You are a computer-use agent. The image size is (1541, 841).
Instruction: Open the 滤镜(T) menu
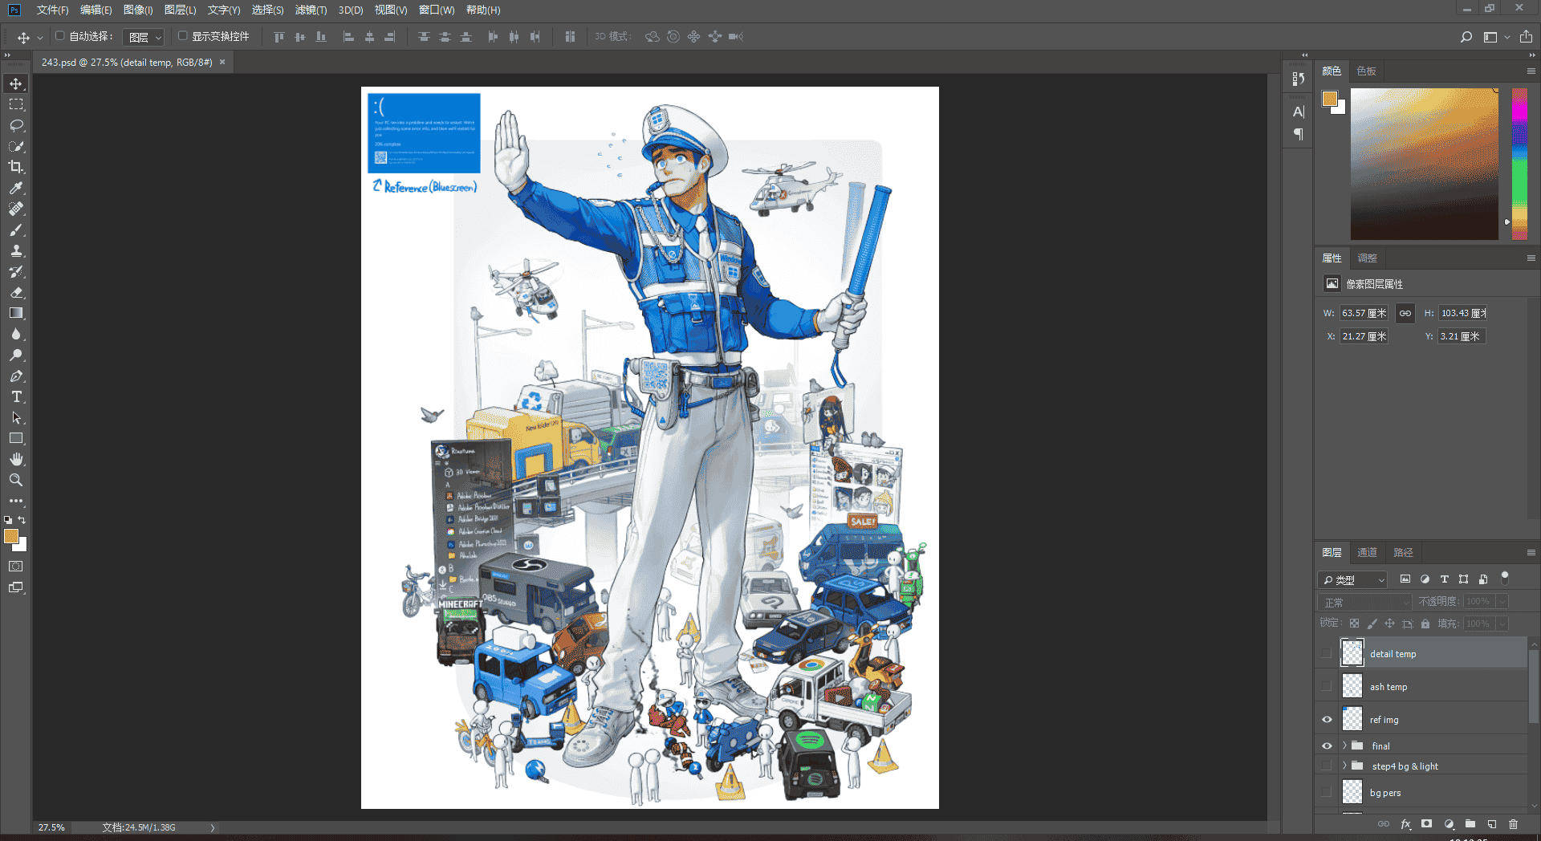coord(311,10)
